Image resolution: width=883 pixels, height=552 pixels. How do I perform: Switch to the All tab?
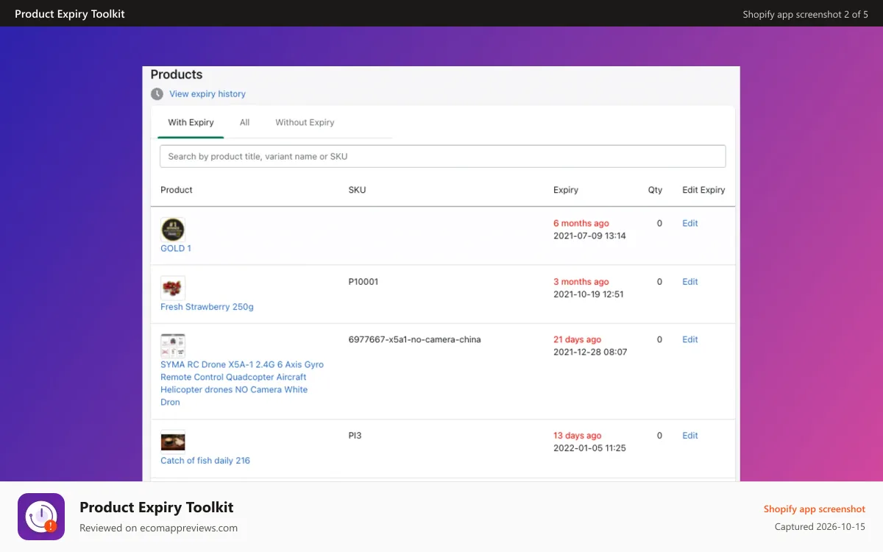coord(244,123)
